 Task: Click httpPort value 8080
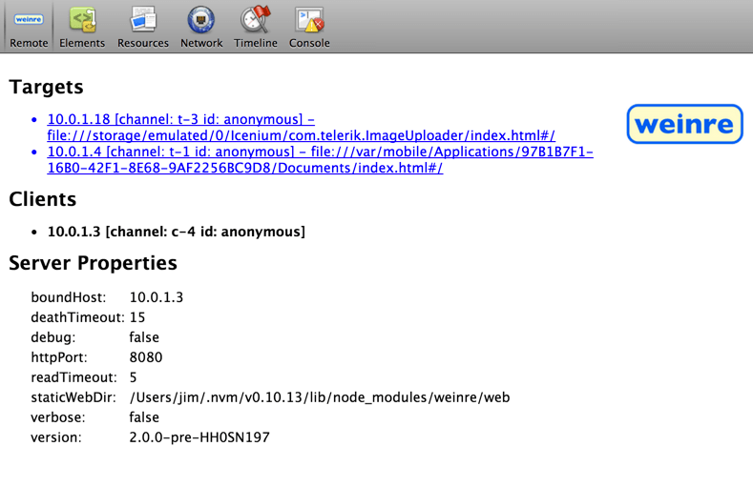146,357
